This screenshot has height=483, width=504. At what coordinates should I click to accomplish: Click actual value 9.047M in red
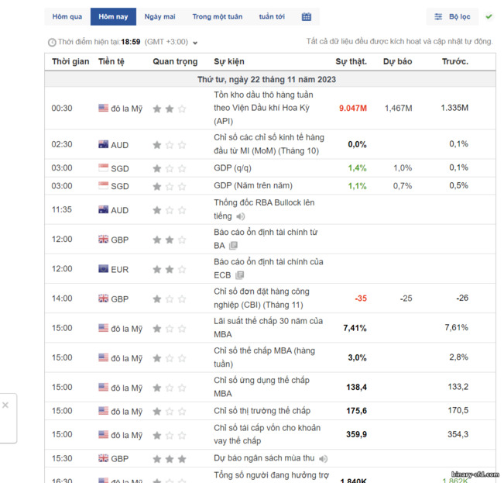coord(352,108)
